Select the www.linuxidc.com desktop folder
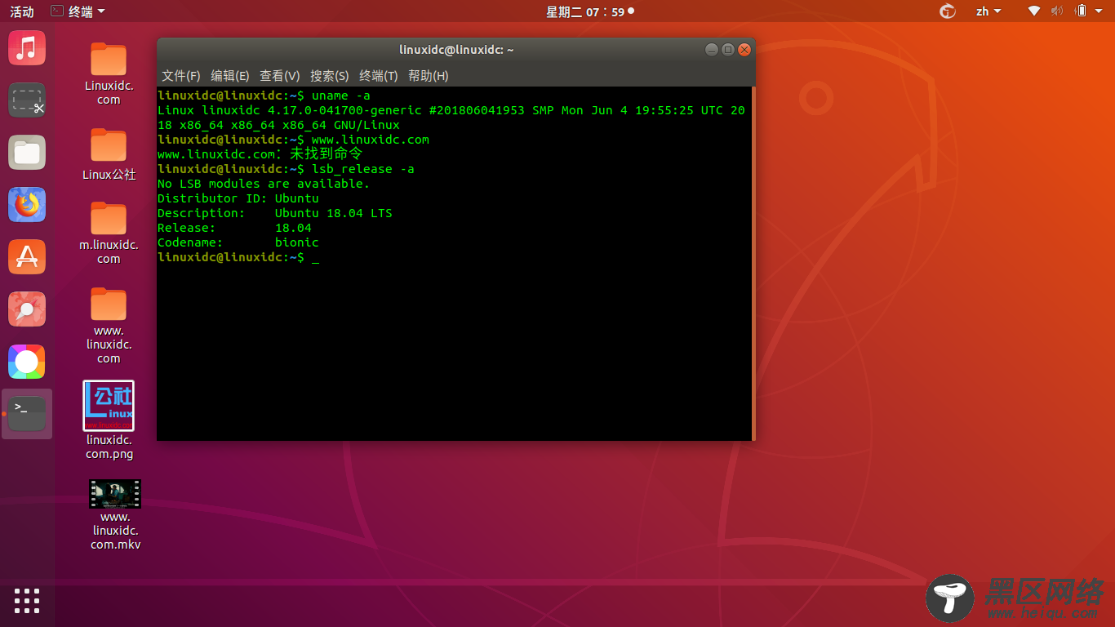 [109, 325]
